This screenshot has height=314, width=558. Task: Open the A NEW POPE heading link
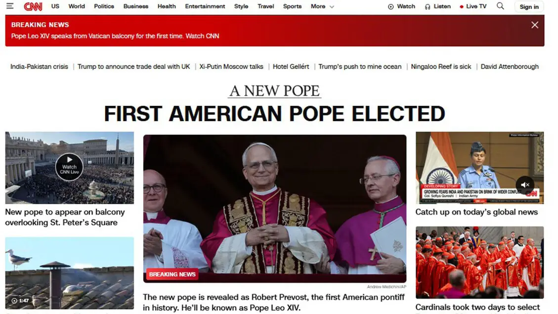274,91
